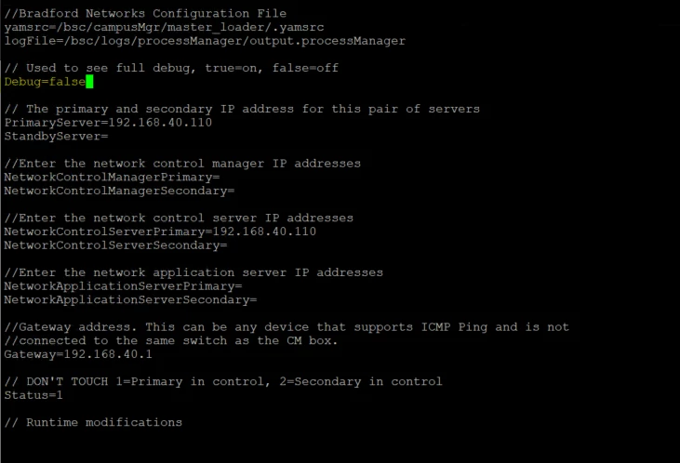The height and width of the screenshot is (463, 680).
Task: Click the logFile path line
Action: pos(205,41)
